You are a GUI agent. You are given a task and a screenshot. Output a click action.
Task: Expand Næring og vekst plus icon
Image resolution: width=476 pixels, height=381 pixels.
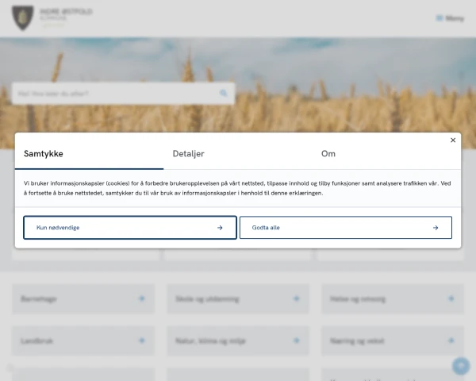coord(451,341)
